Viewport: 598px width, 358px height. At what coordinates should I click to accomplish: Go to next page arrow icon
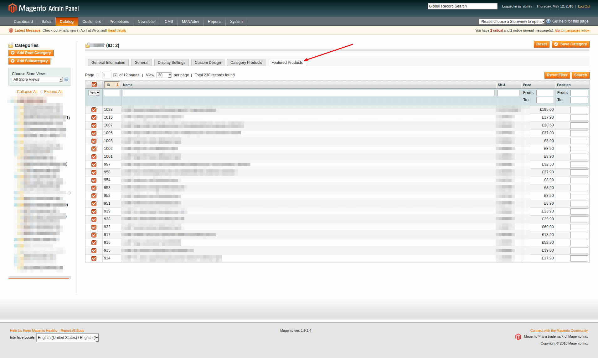[x=115, y=75]
